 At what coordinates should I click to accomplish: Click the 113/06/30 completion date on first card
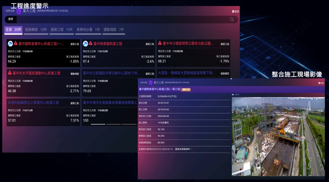[27, 51]
